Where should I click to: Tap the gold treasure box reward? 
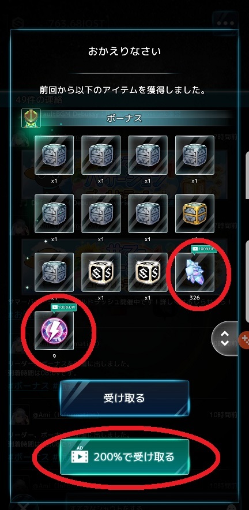194,213
